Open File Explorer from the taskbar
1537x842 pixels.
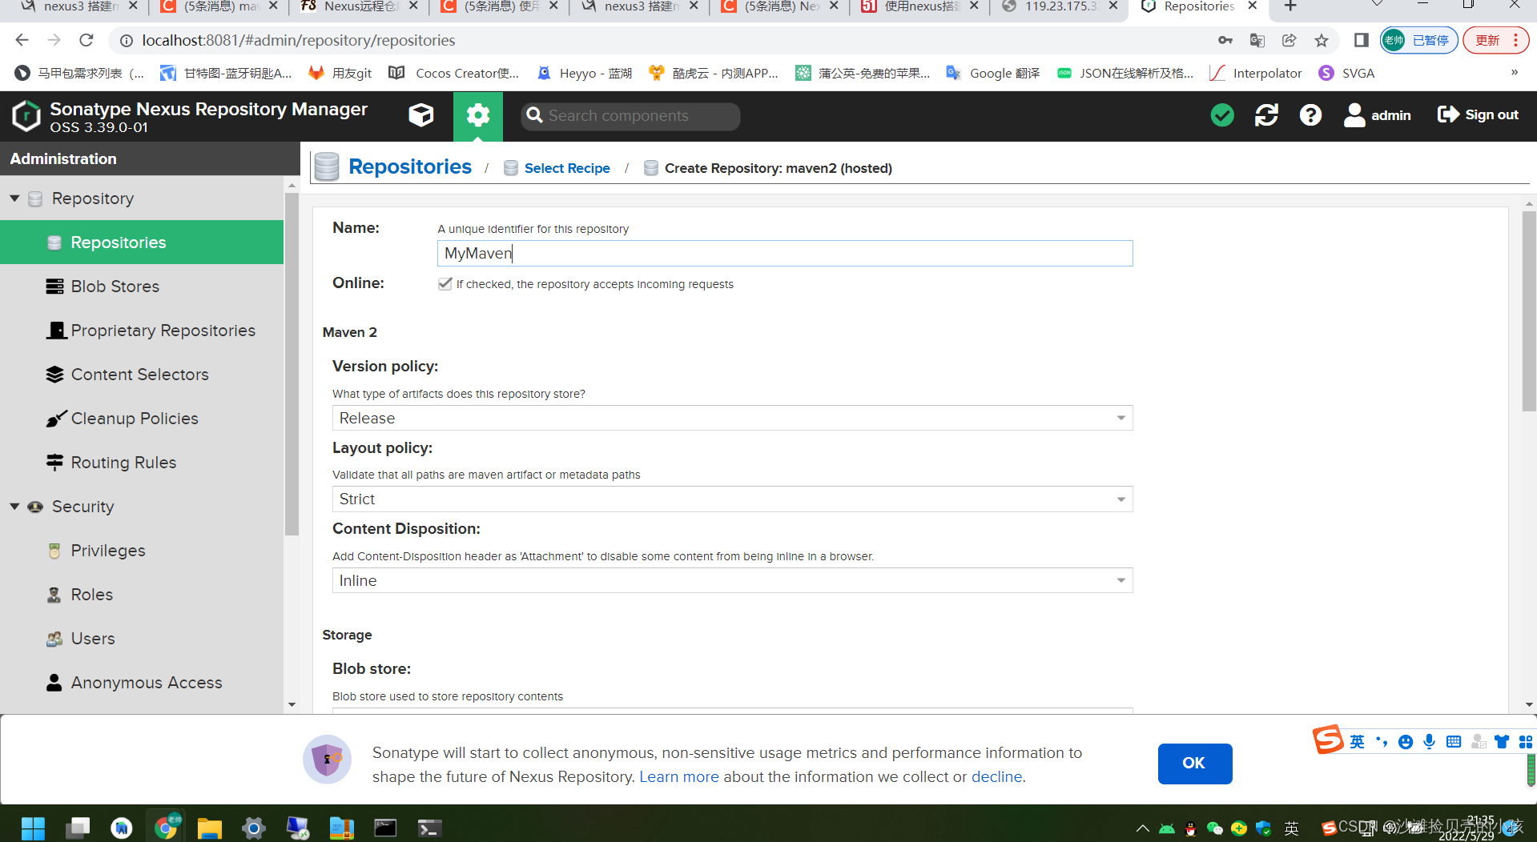tap(209, 828)
